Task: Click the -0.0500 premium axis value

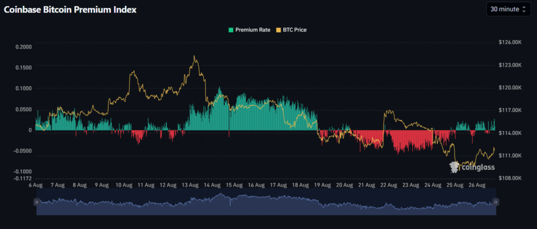Action: 23,151
